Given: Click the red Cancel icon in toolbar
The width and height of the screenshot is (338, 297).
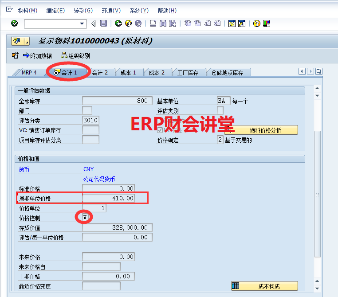Looking at the screenshot, I should click(x=138, y=23).
